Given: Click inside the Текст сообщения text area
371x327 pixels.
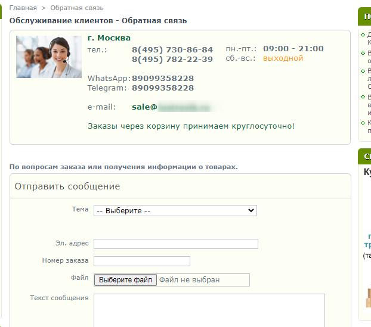Looking at the screenshot, I should 209,310.
